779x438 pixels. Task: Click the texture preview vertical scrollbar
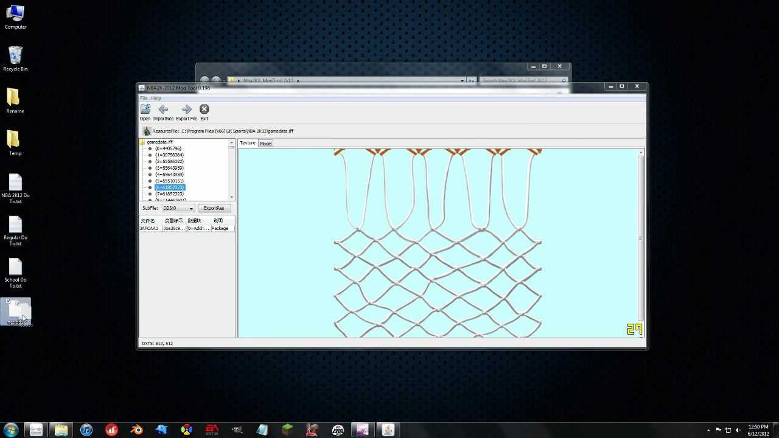click(x=640, y=237)
